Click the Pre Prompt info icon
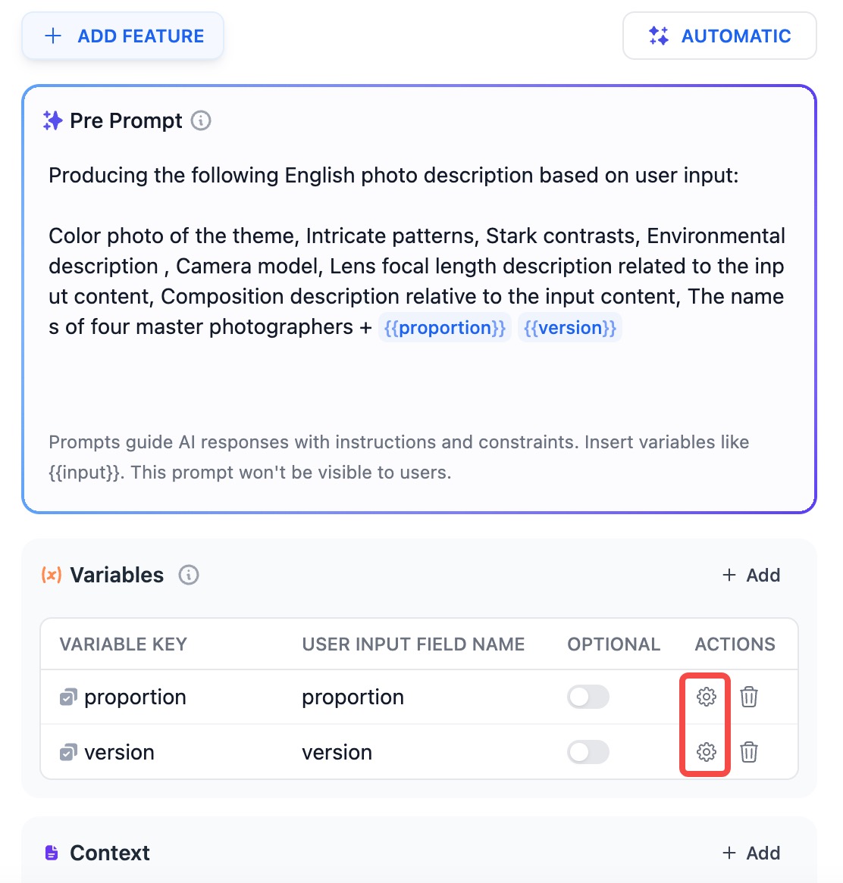The image size is (843, 883). tap(201, 120)
